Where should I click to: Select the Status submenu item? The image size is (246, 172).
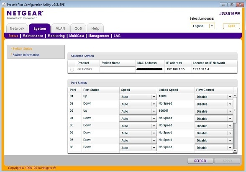tap(13, 36)
